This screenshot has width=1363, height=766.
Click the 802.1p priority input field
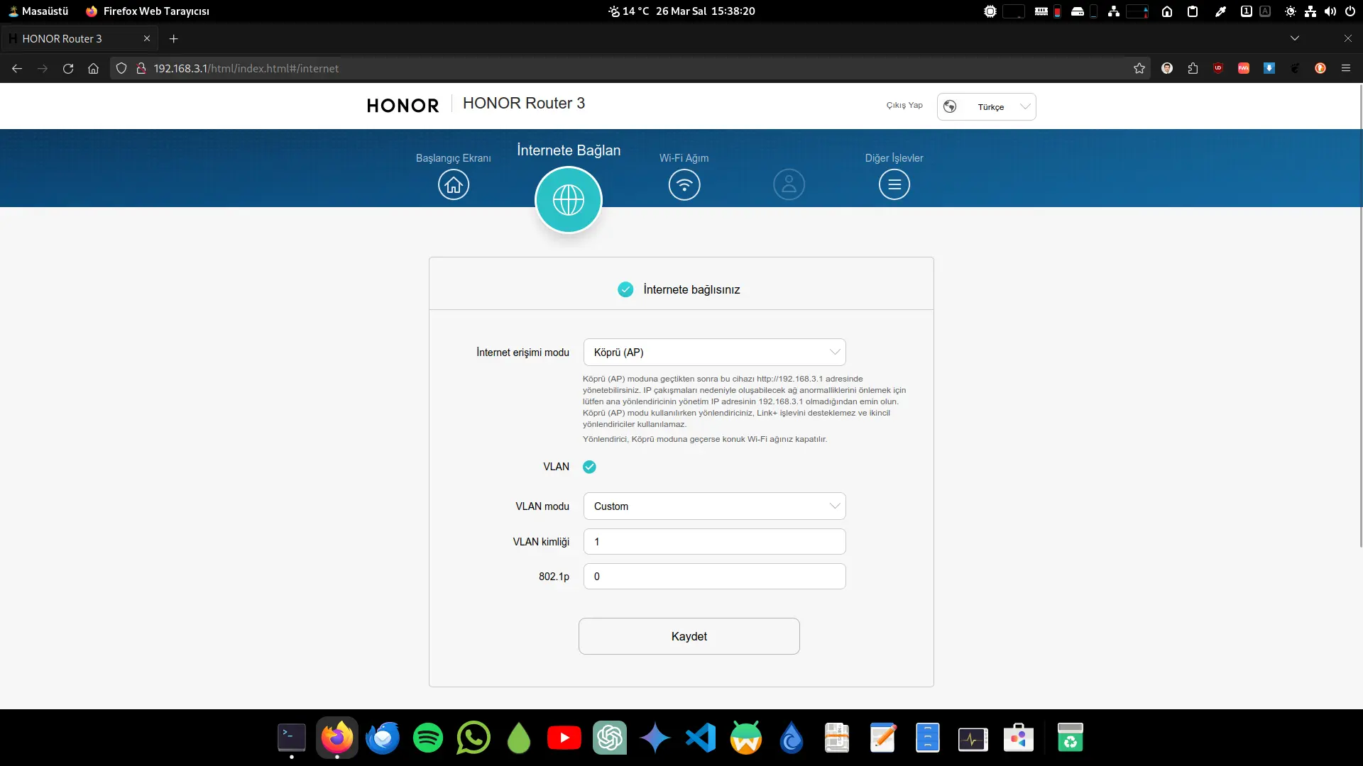[x=715, y=577]
